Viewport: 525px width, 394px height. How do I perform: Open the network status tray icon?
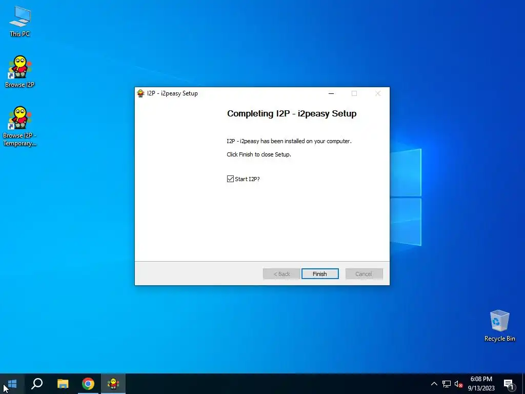click(x=447, y=384)
